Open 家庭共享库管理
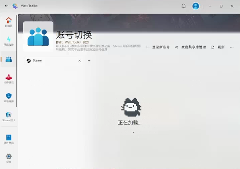 tap(194, 47)
